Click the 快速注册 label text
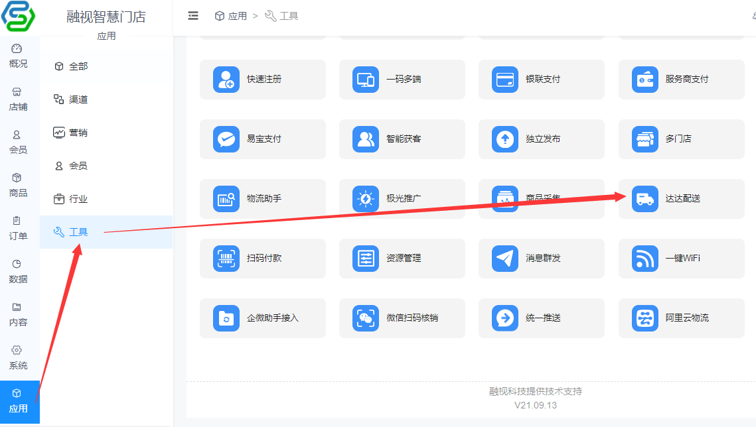 point(264,79)
